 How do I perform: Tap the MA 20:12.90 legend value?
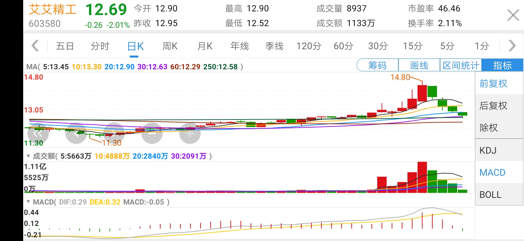coord(119,67)
